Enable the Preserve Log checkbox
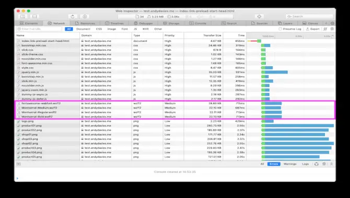This screenshot has height=198, width=350. [280, 29]
